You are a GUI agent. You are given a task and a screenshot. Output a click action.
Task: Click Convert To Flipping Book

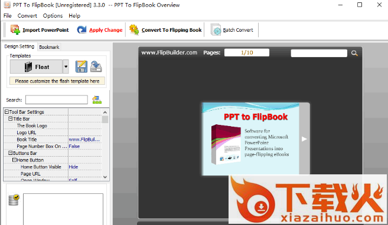[165, 30]
